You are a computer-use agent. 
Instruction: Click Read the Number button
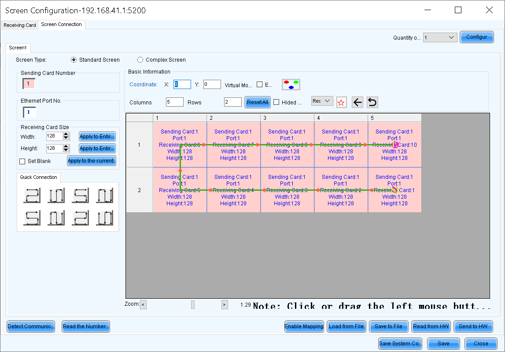[x=86, y=326]
